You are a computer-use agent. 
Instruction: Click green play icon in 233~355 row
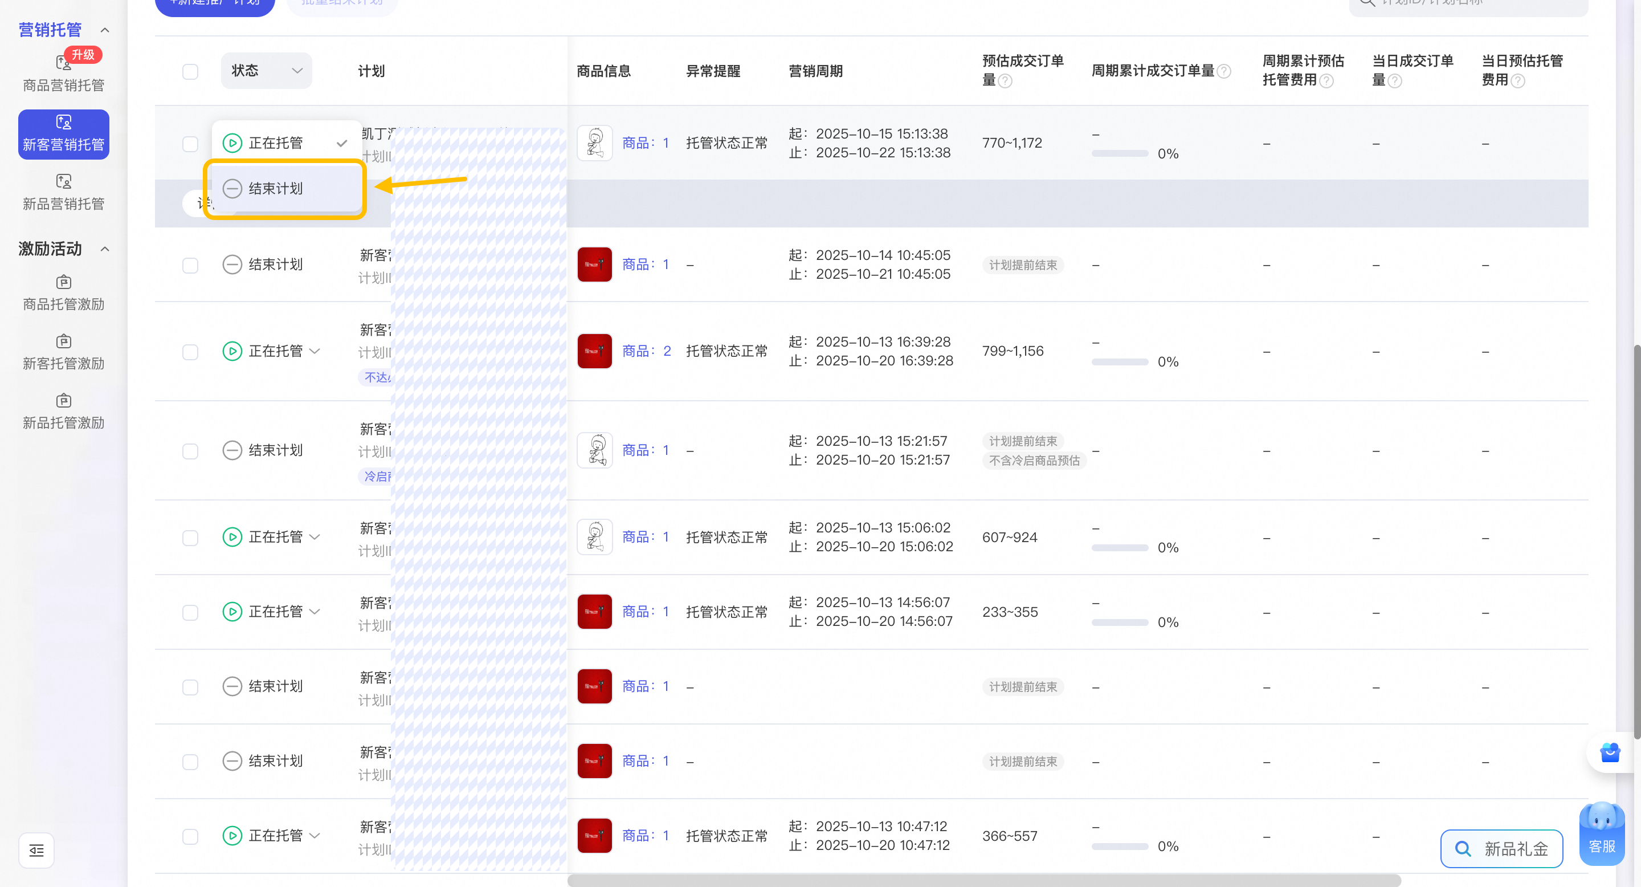232,612
